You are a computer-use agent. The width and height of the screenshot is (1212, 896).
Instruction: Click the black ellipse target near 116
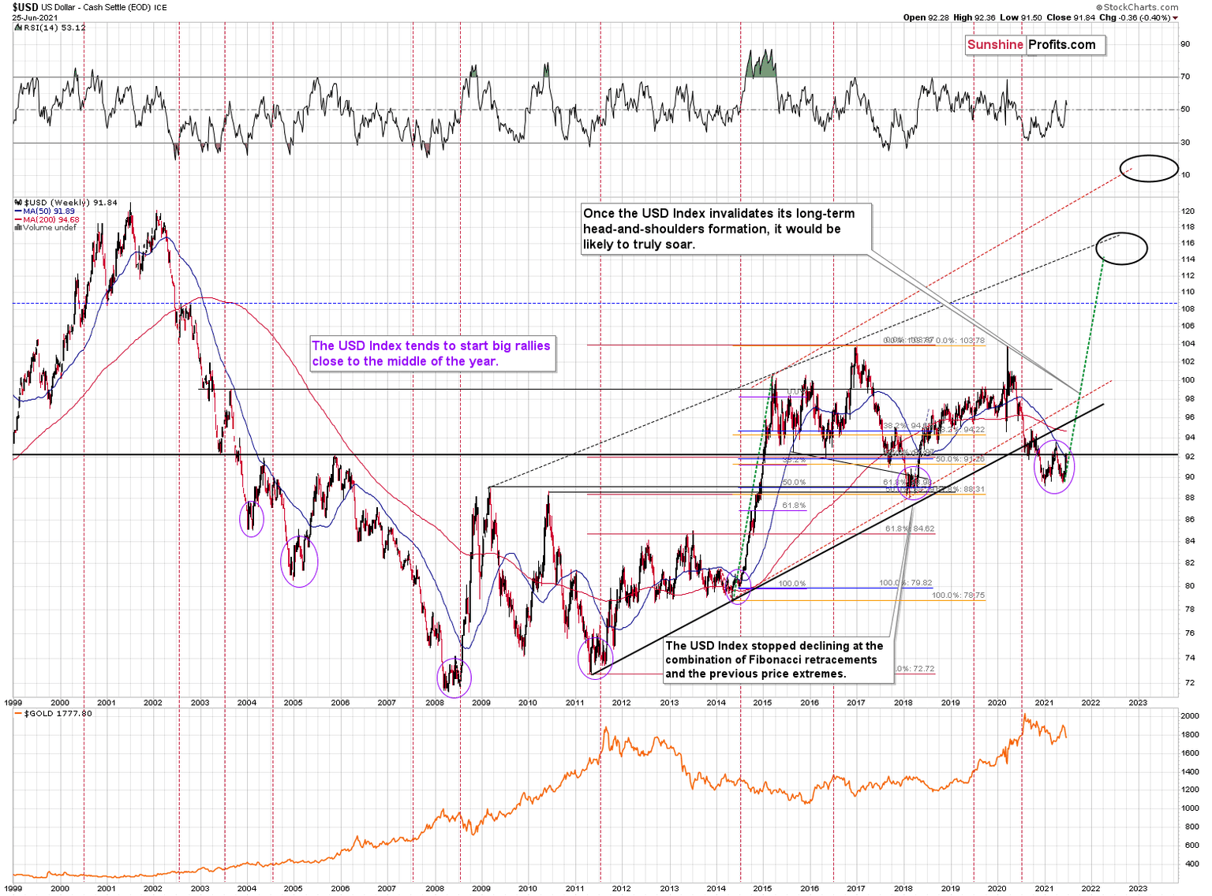click(1121, 248)
